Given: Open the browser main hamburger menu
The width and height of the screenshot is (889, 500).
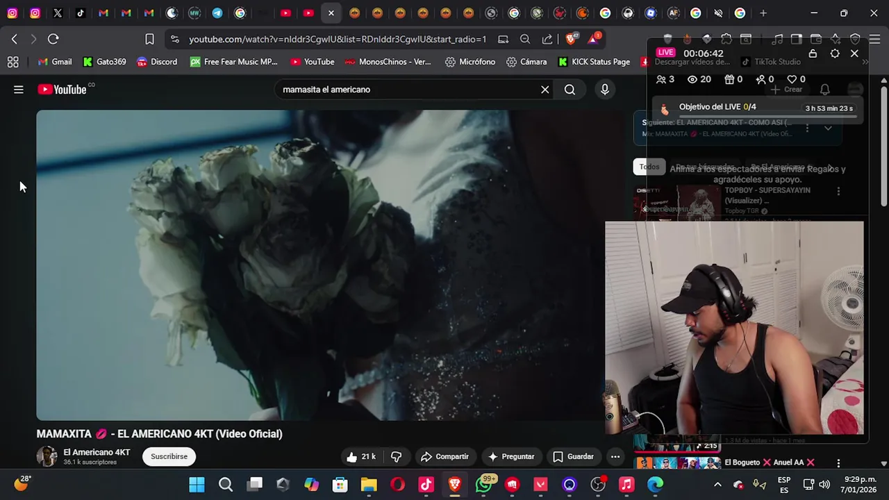Looking at the screenshot, I should [x=874, y=39].
